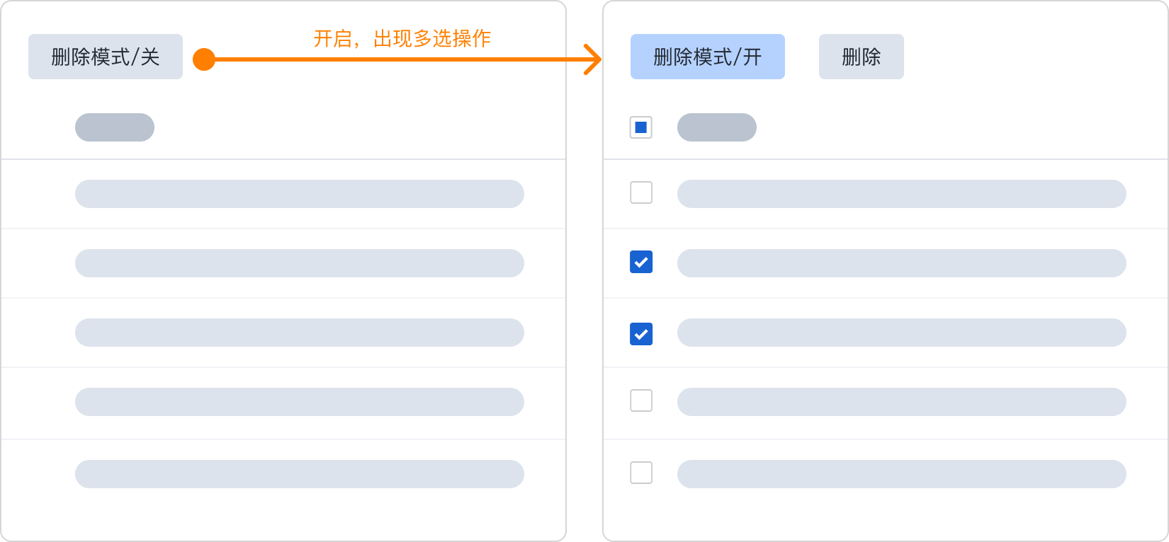Click the first row bar in right list
Image resolution: width=1169 pixels, height=542 pixels.
click(901, 194)
